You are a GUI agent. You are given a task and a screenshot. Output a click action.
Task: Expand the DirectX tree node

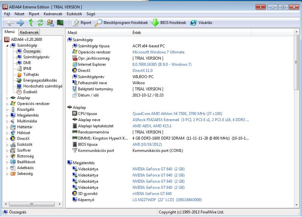pyautogui.click(x=7, y=139)
